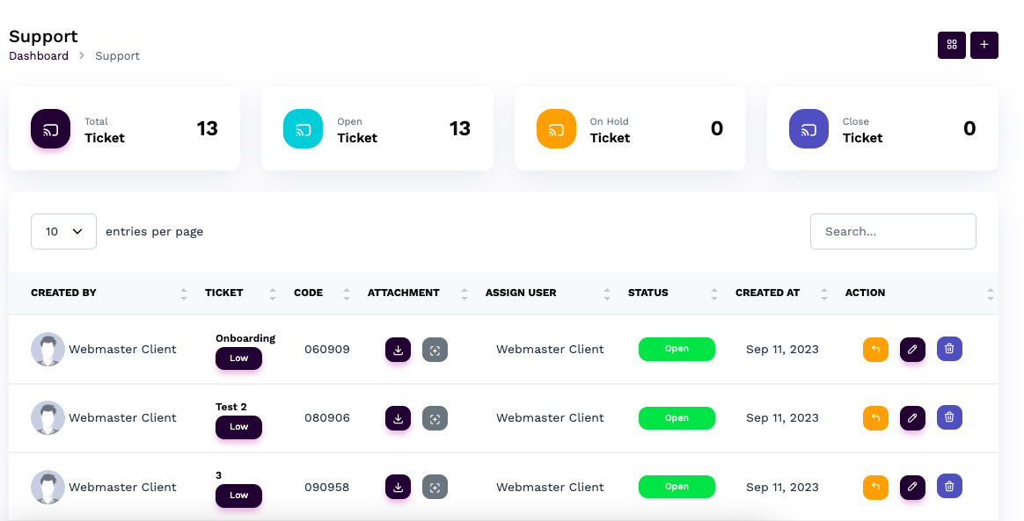
Task: Click the Support breadcrumb item
Action: (x=117, y=55)
